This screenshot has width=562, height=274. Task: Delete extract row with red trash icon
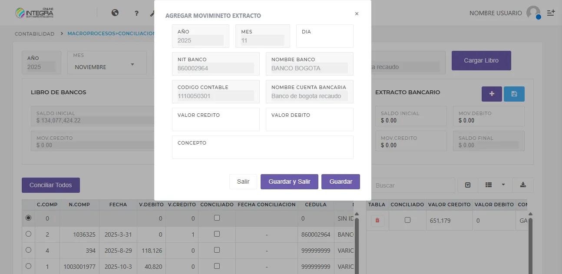377,221
